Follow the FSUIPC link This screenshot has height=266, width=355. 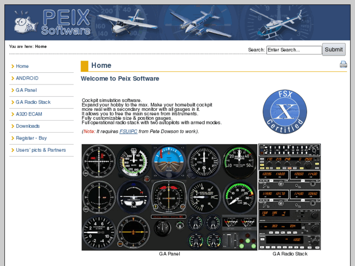pyautogui.click(x=128, y=131)
